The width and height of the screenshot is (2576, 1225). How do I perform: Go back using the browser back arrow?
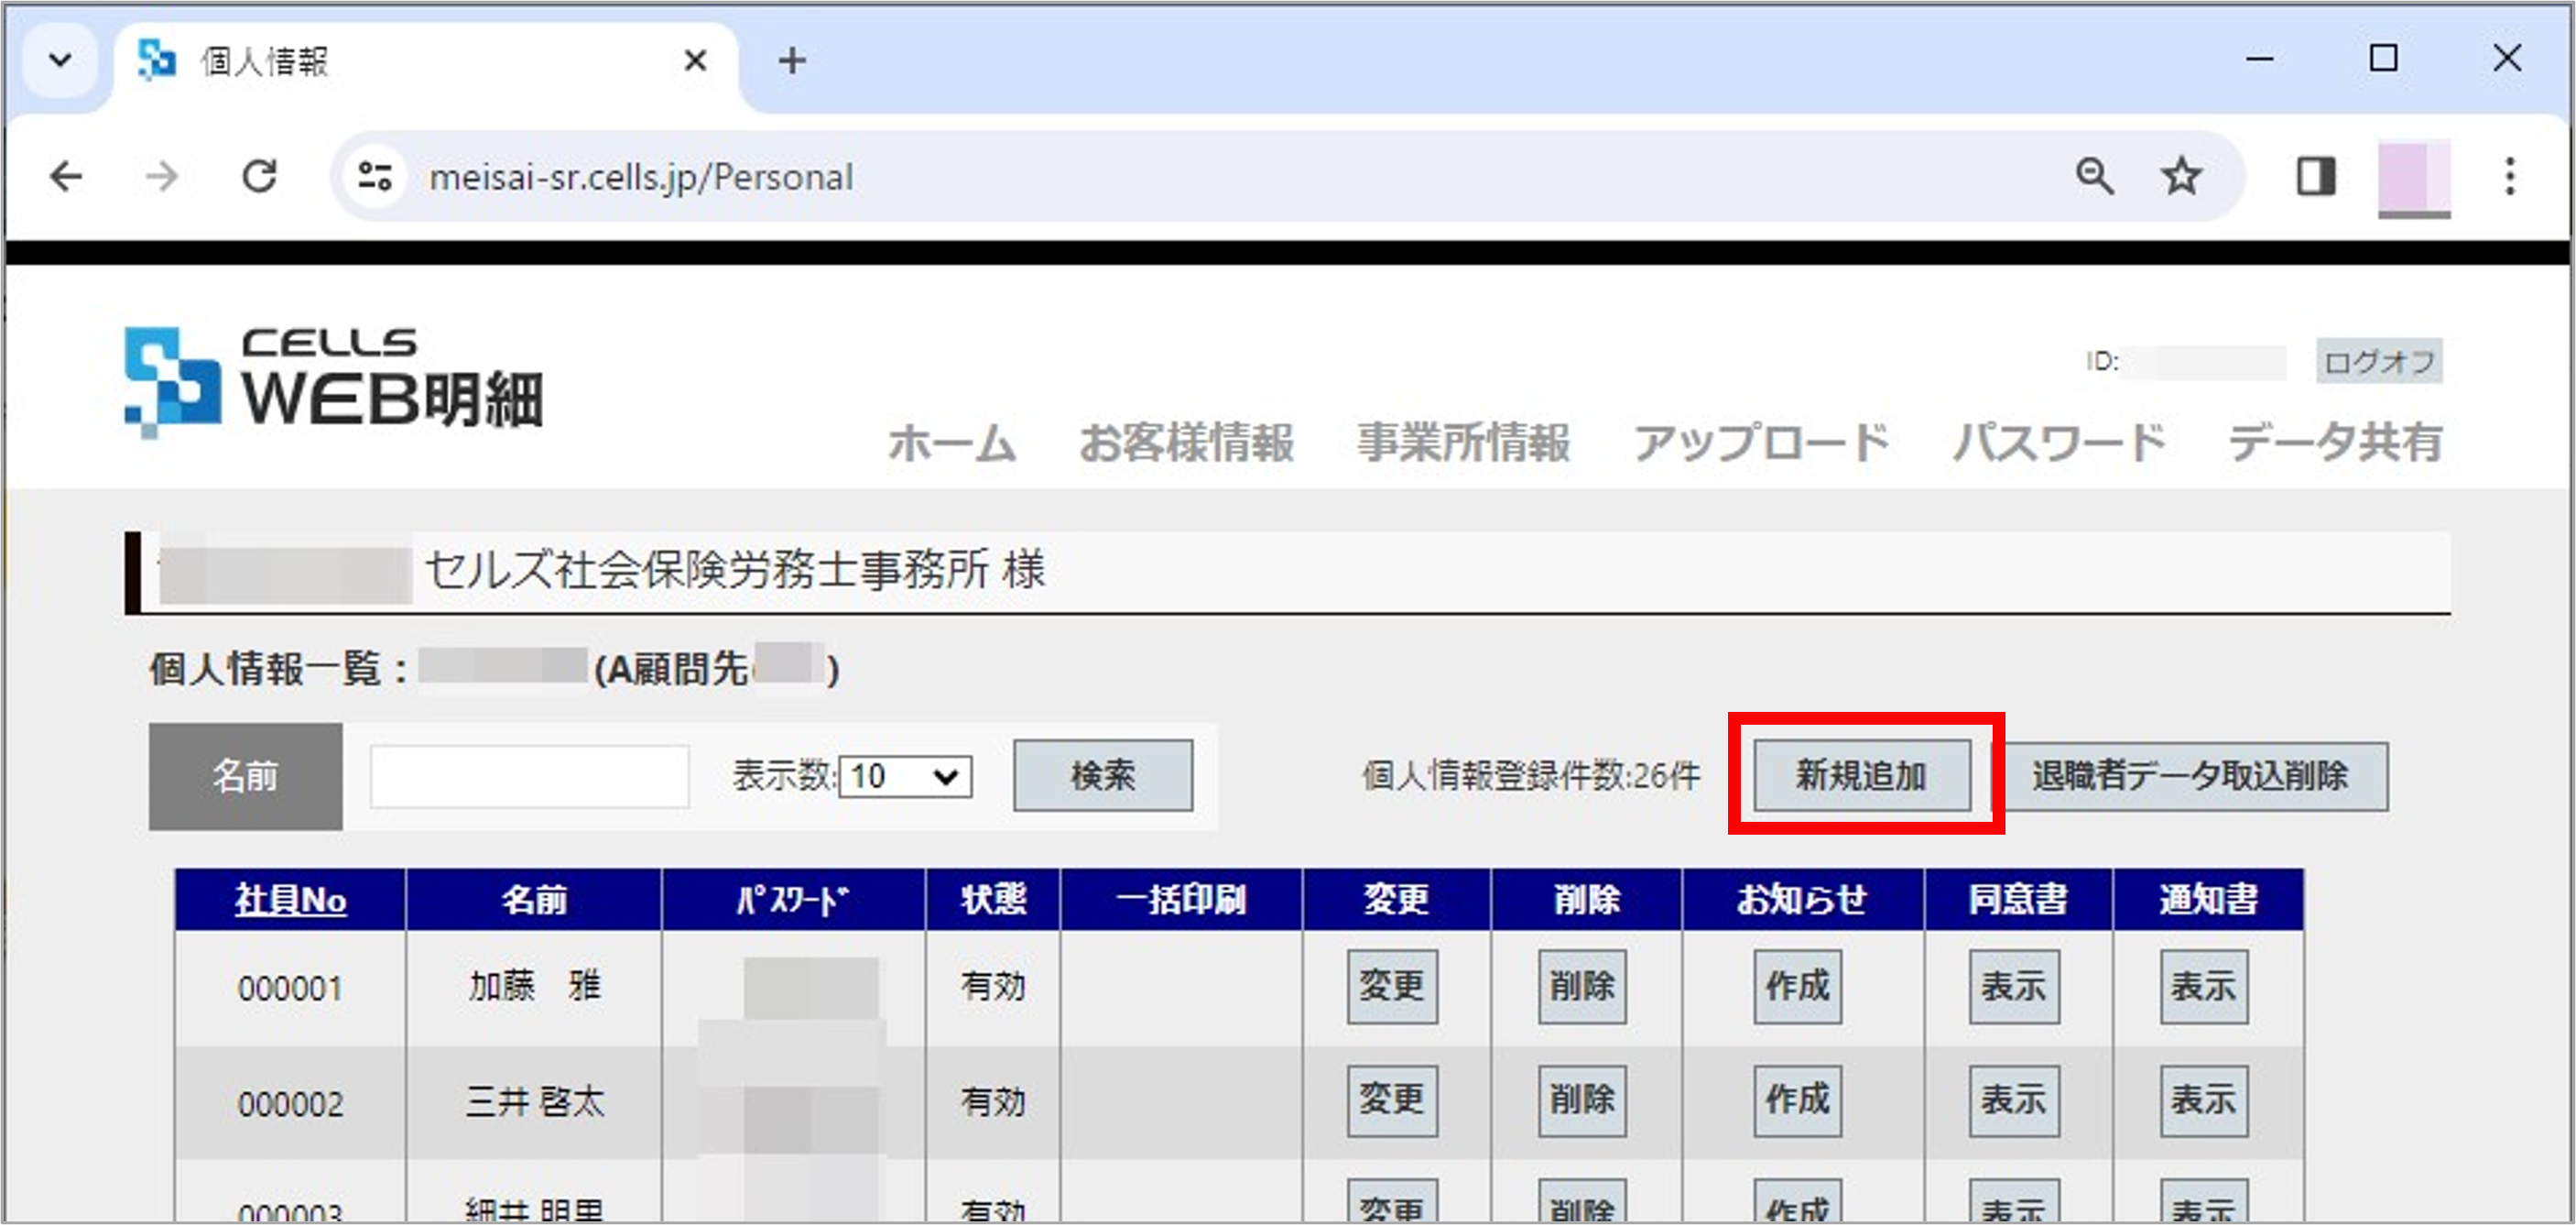click(66, 176)
